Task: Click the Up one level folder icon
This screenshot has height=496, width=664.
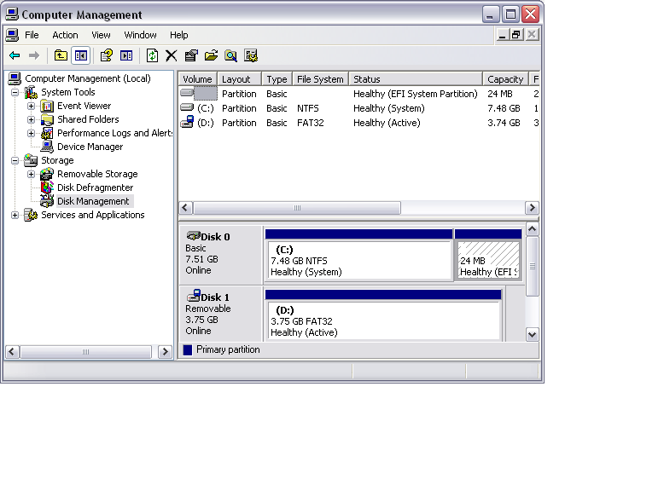Action: click(x=61, y=55)
